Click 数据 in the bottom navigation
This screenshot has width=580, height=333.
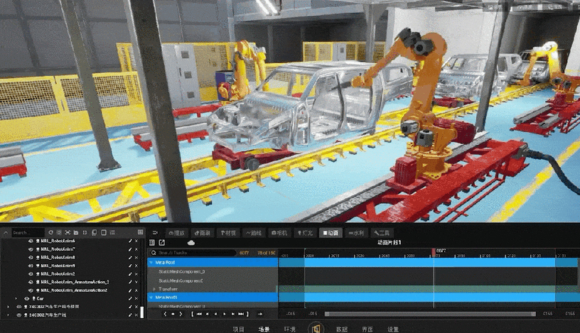point(342,329)
